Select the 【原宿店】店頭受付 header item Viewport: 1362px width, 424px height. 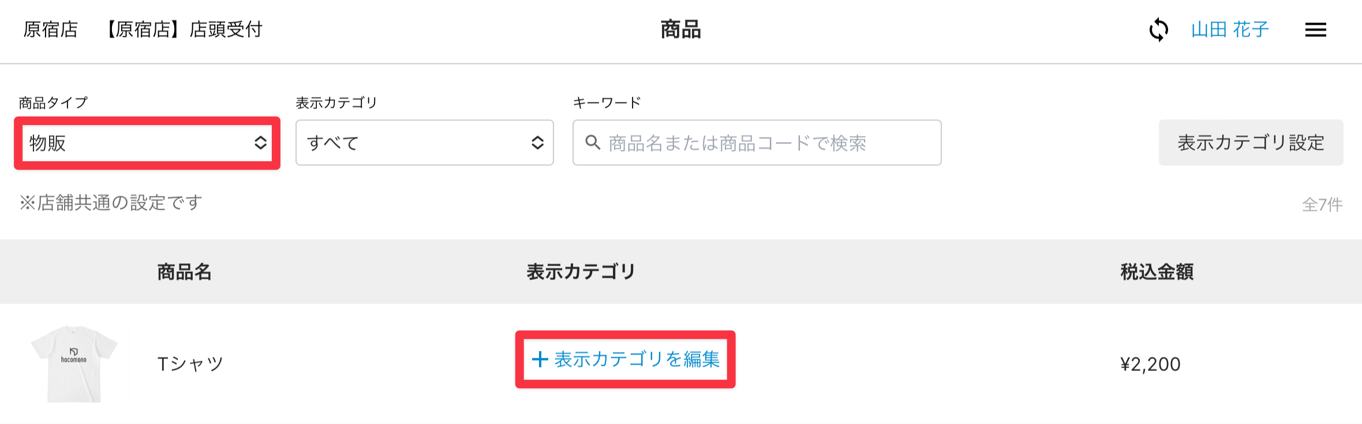pyautogui.click(x=184, y=29)
